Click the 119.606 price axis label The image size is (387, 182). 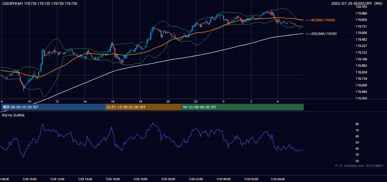click(x=362, y=33)
